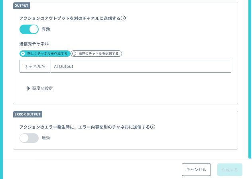Click the error content channel heading text

[85, 127]
